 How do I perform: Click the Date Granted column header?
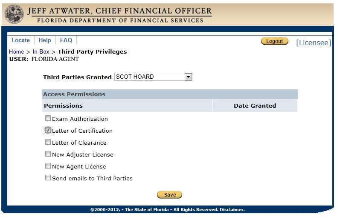[x=255, y=106]
